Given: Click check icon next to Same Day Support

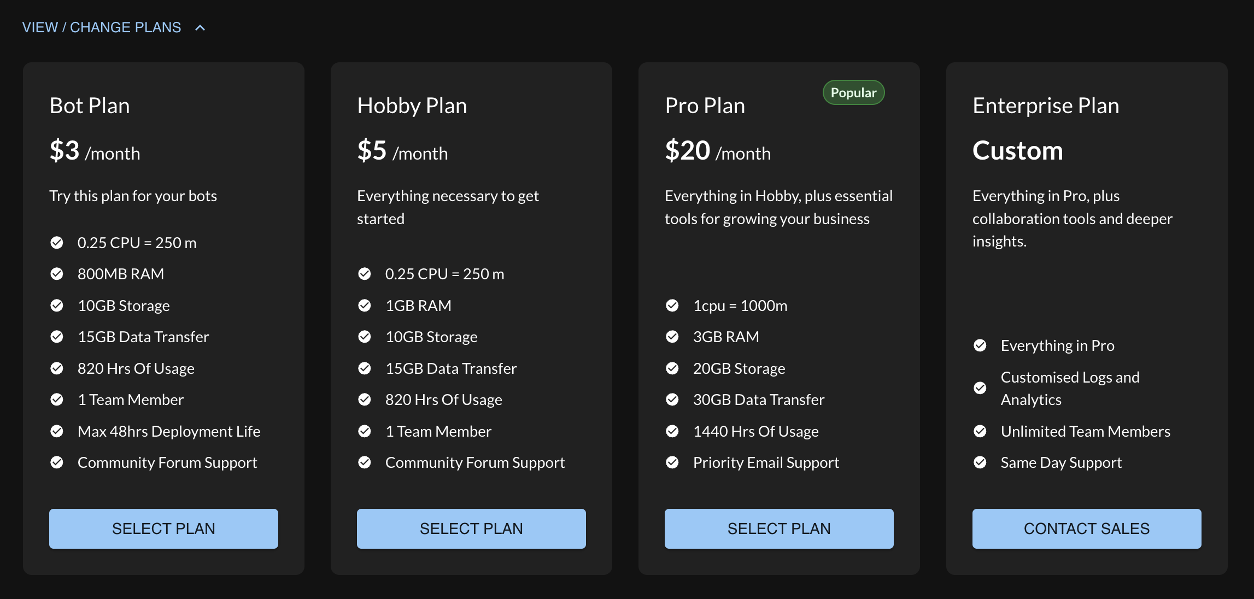Looking at the screenshot, I should tap(980, 462).
